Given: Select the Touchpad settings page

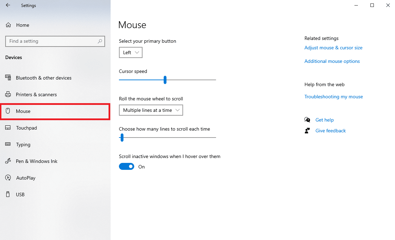Looking at the screenshot, I should 26,128.
